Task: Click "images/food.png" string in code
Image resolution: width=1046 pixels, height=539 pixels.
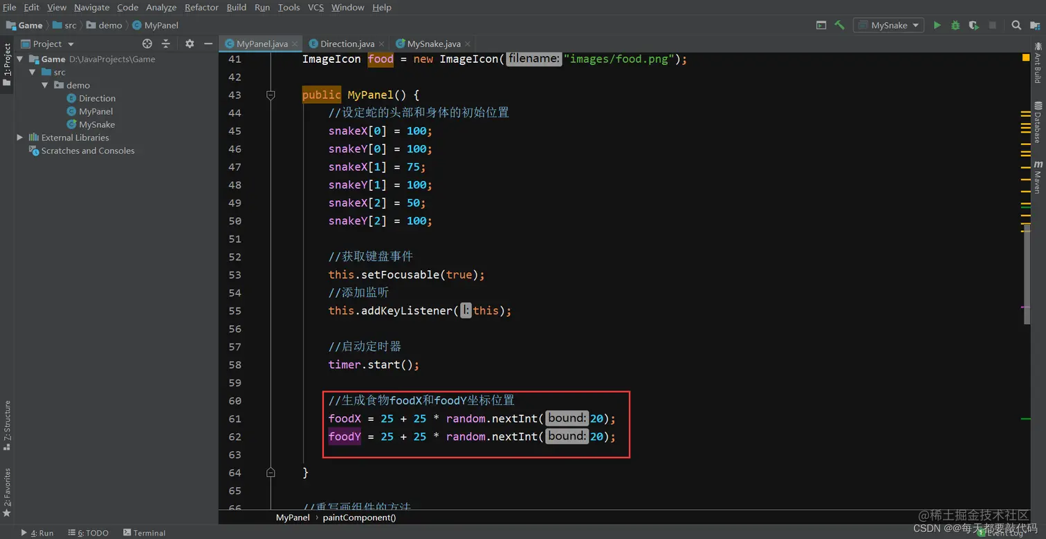Action: click(x=619, y=59)
